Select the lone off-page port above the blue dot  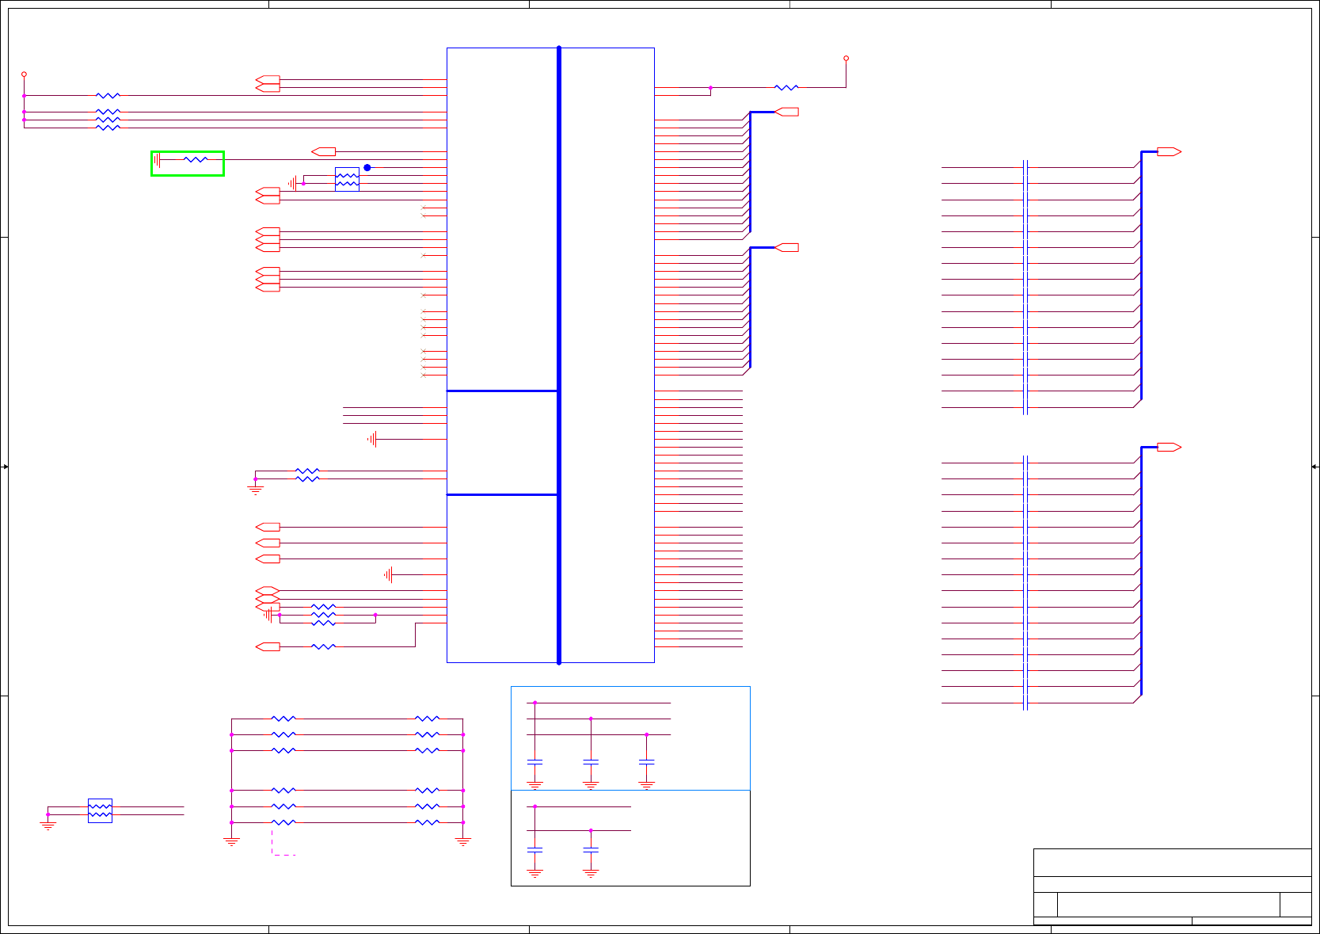point(324,151)
